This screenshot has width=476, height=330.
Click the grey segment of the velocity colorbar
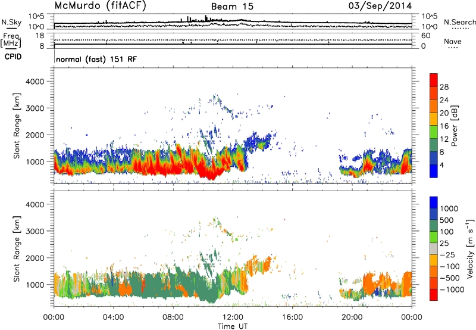434,249
